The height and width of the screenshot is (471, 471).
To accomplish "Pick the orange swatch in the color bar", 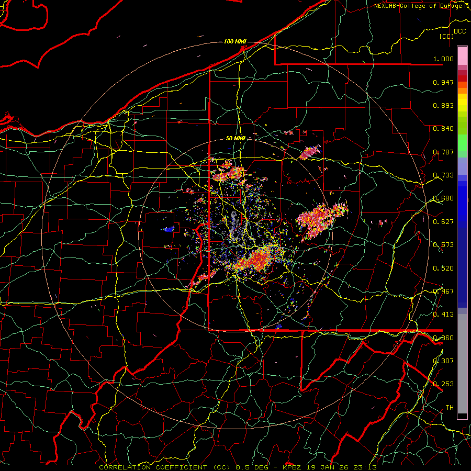I will click(462, 90).
